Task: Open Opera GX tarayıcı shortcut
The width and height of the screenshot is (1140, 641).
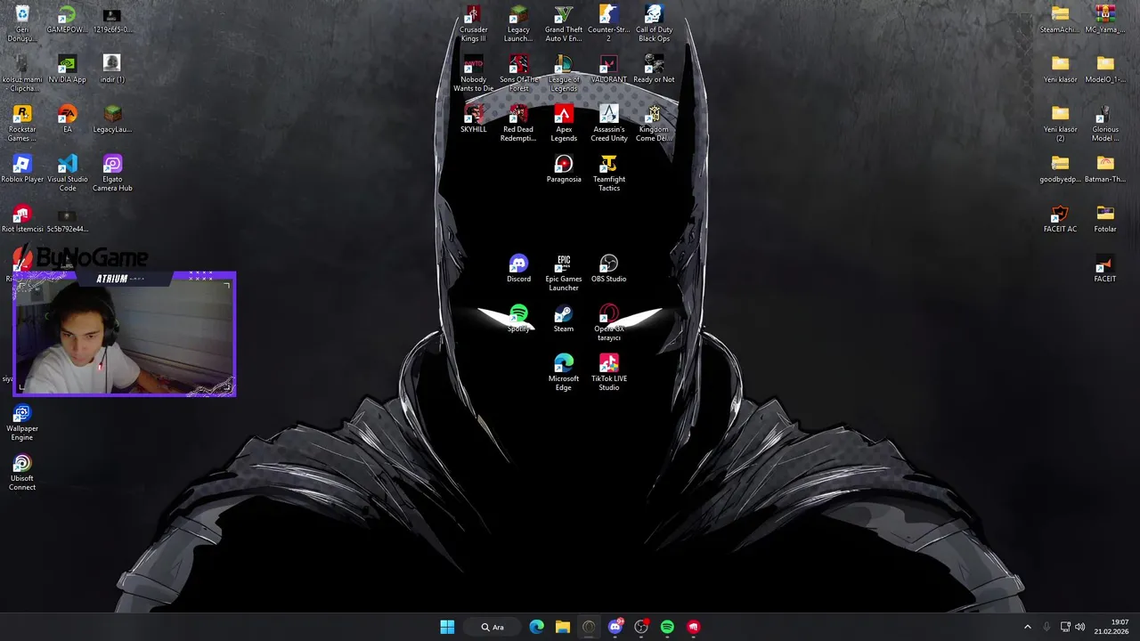Action: tap(609, 322)
